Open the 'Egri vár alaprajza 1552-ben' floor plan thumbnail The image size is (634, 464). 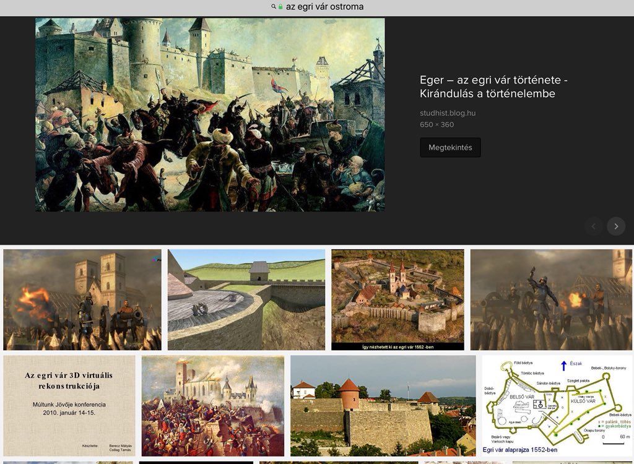pyautogui.click(x=557, y=406)
